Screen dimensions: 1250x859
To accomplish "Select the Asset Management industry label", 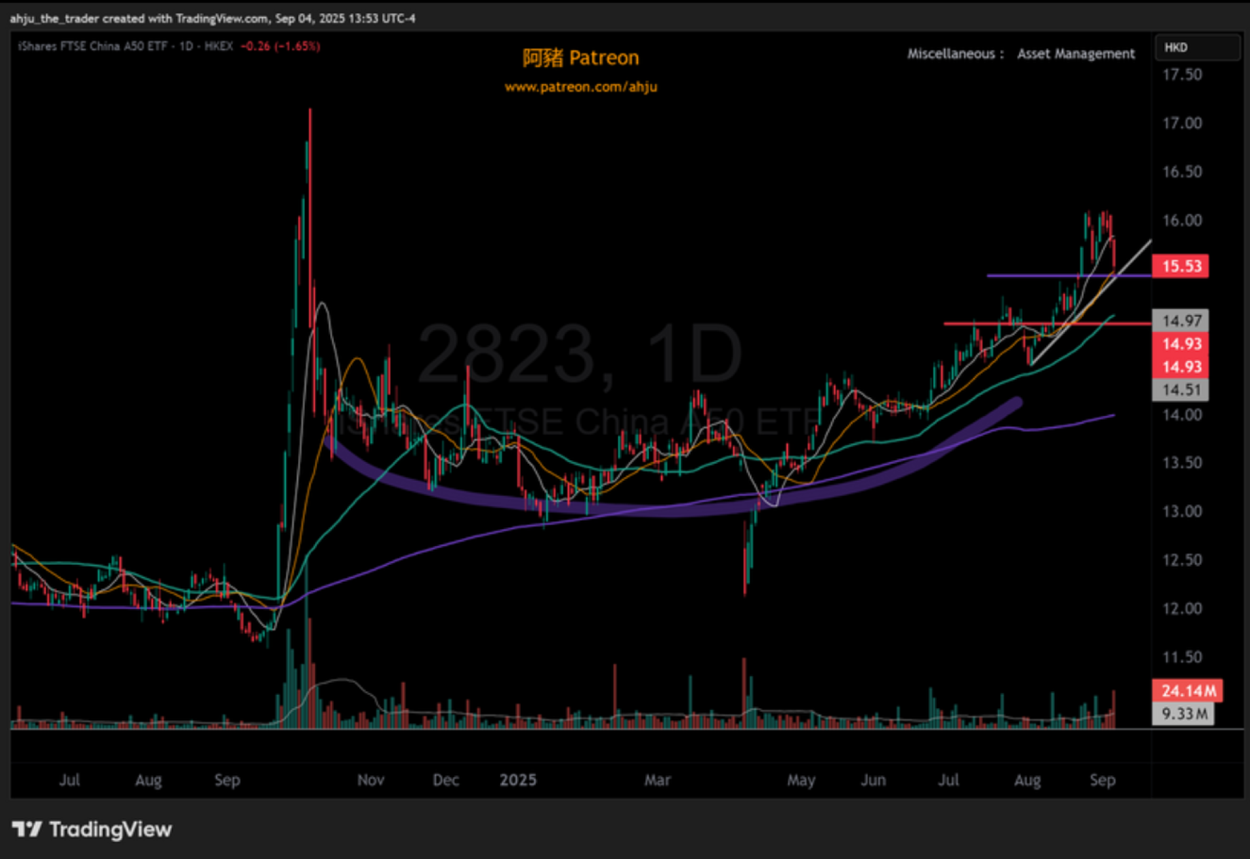I will coord(1076,54).
